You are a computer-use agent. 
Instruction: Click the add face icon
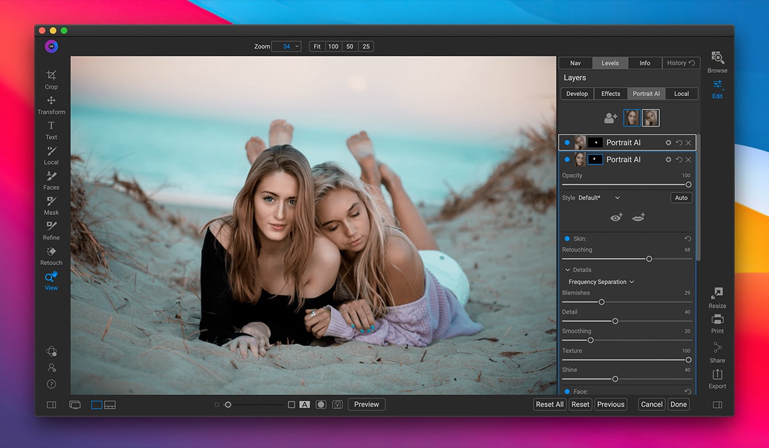click(610, 118)
